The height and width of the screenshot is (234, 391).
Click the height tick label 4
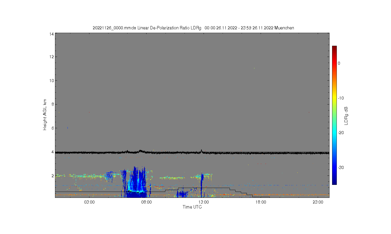coord(53,152)
